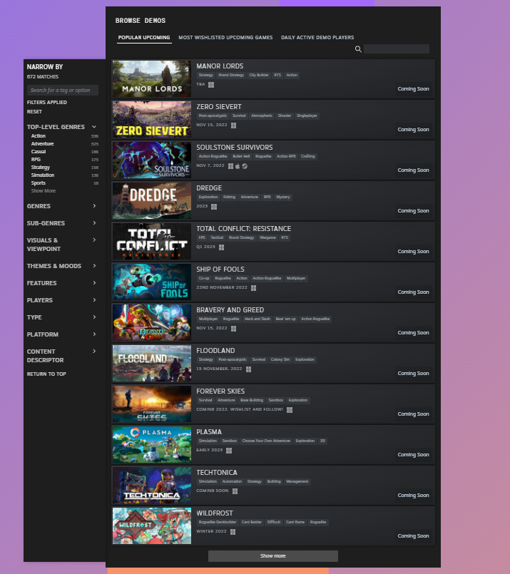Viewport: 510px width, 574px height.
Task: Click the SteamOS icon on Soulstone Survivors
Action: pyautogui.click(x=245, y=165)
